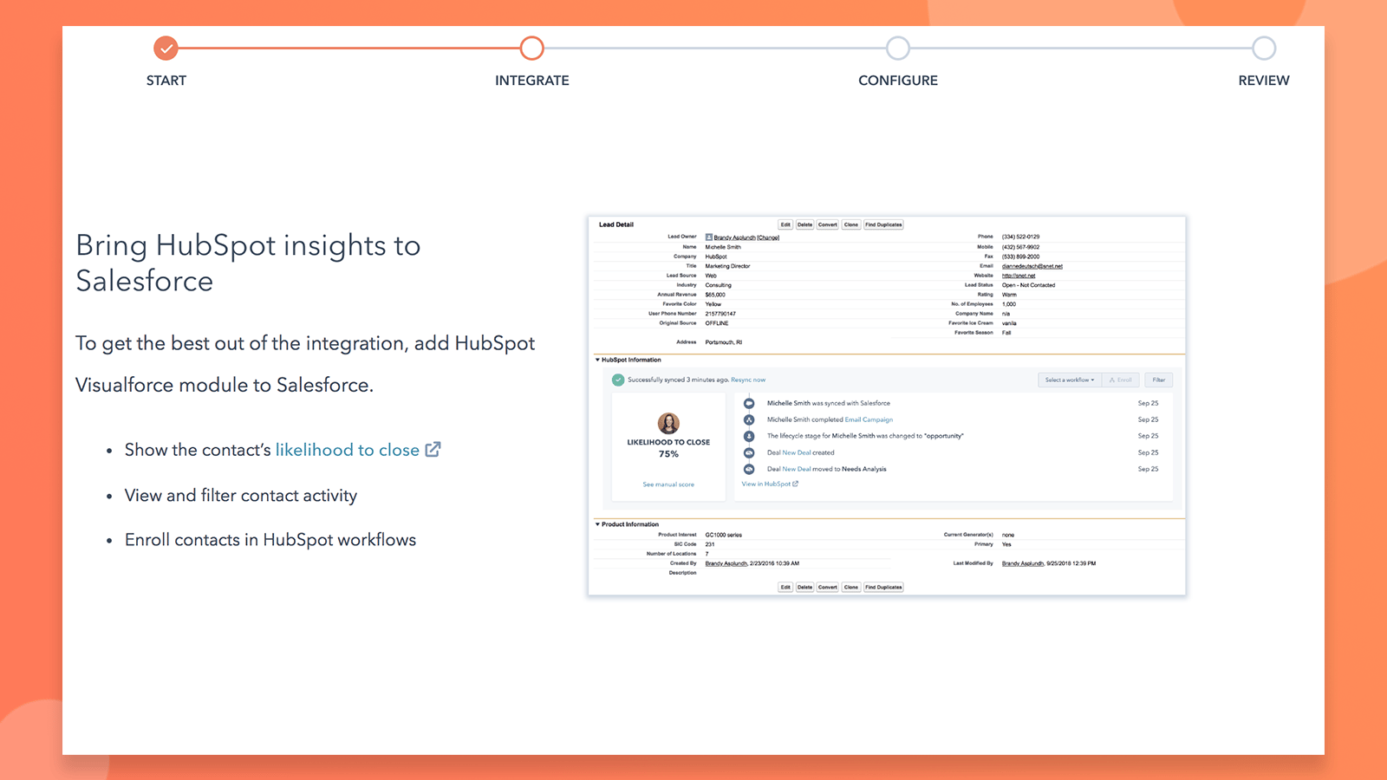Viewport: 1387px width, 780px height.
Task: Click New Deal link in Needs Analysis row
Action: (797, 469)
